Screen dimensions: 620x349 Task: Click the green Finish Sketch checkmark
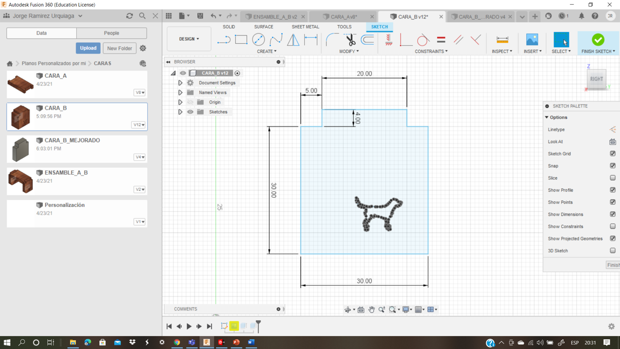(x=598, y=40)
